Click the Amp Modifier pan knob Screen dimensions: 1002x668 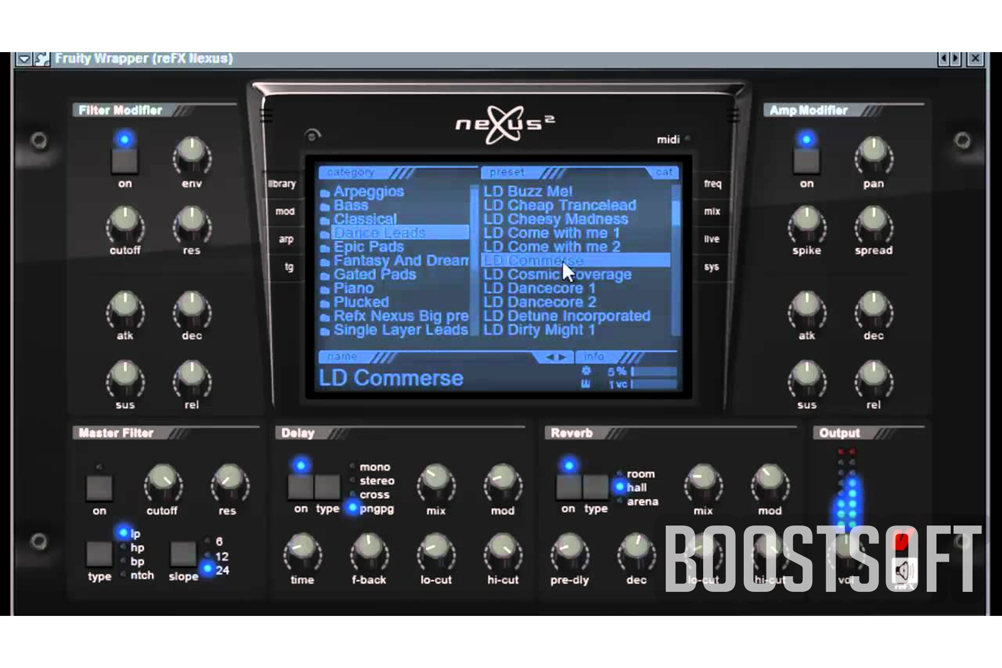(x=873, y=155)
